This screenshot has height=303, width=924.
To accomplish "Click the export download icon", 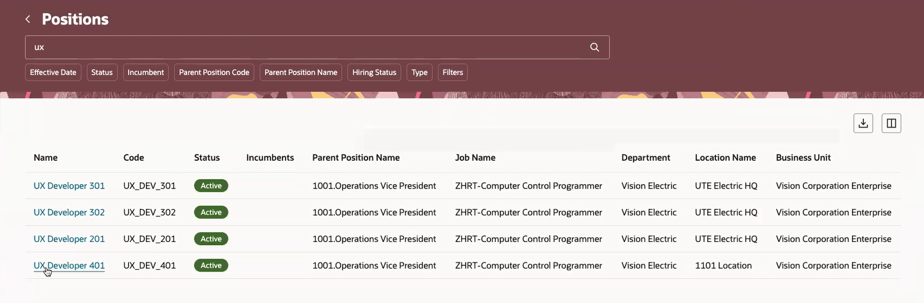I will click(863, 123).
